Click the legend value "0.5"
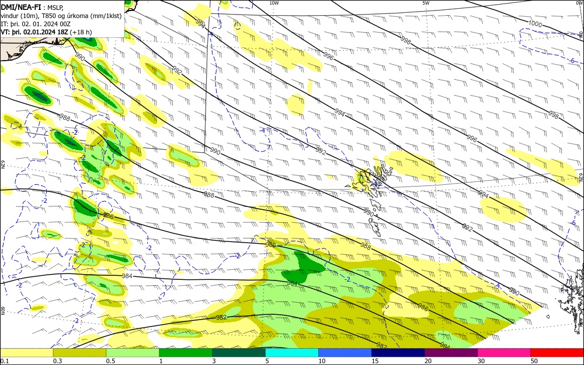The width and height of the screenshot is (584, 365). pos(110,361)
